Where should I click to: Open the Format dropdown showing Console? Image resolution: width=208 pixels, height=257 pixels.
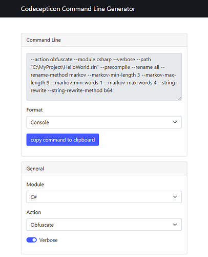click(104, 122)
